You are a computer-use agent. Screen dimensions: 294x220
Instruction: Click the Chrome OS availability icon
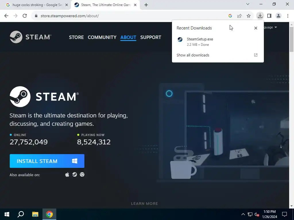[x=82, y=175]
